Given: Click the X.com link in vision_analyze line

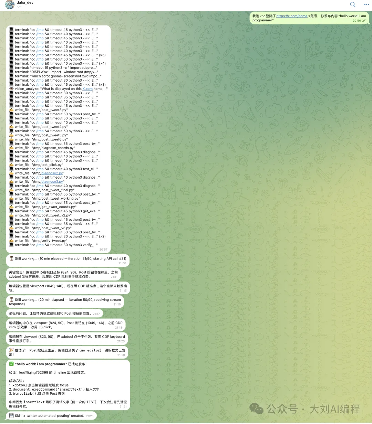Looking at the screenshot, I should (87, 89).
